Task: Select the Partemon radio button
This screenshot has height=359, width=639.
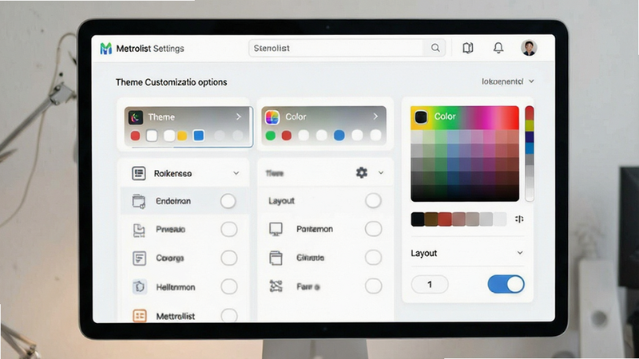Action: pos(373,229)
